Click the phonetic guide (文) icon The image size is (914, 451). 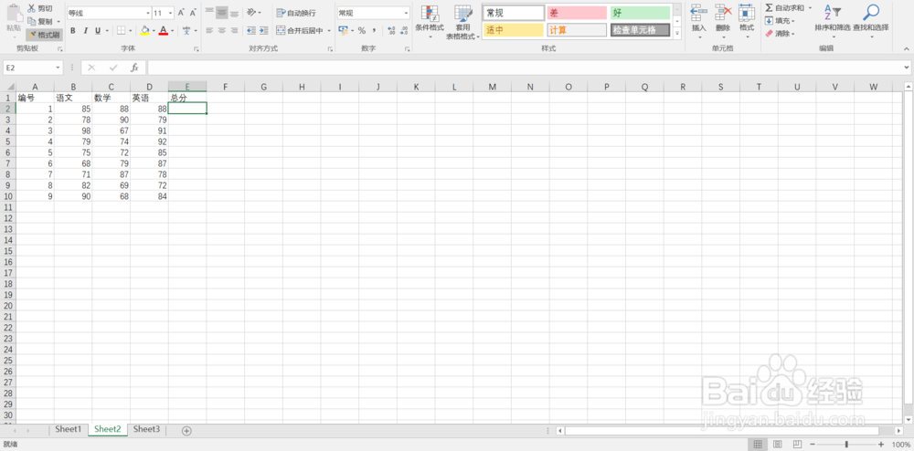coord(186,30)
